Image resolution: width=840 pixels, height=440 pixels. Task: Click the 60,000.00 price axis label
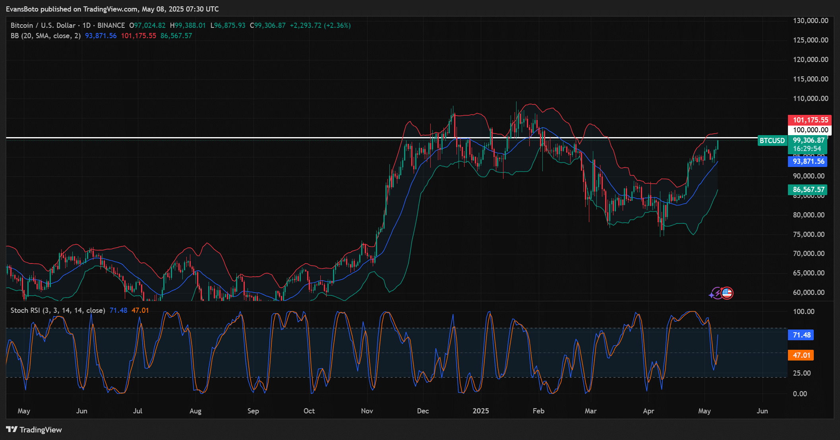(809, 293)
